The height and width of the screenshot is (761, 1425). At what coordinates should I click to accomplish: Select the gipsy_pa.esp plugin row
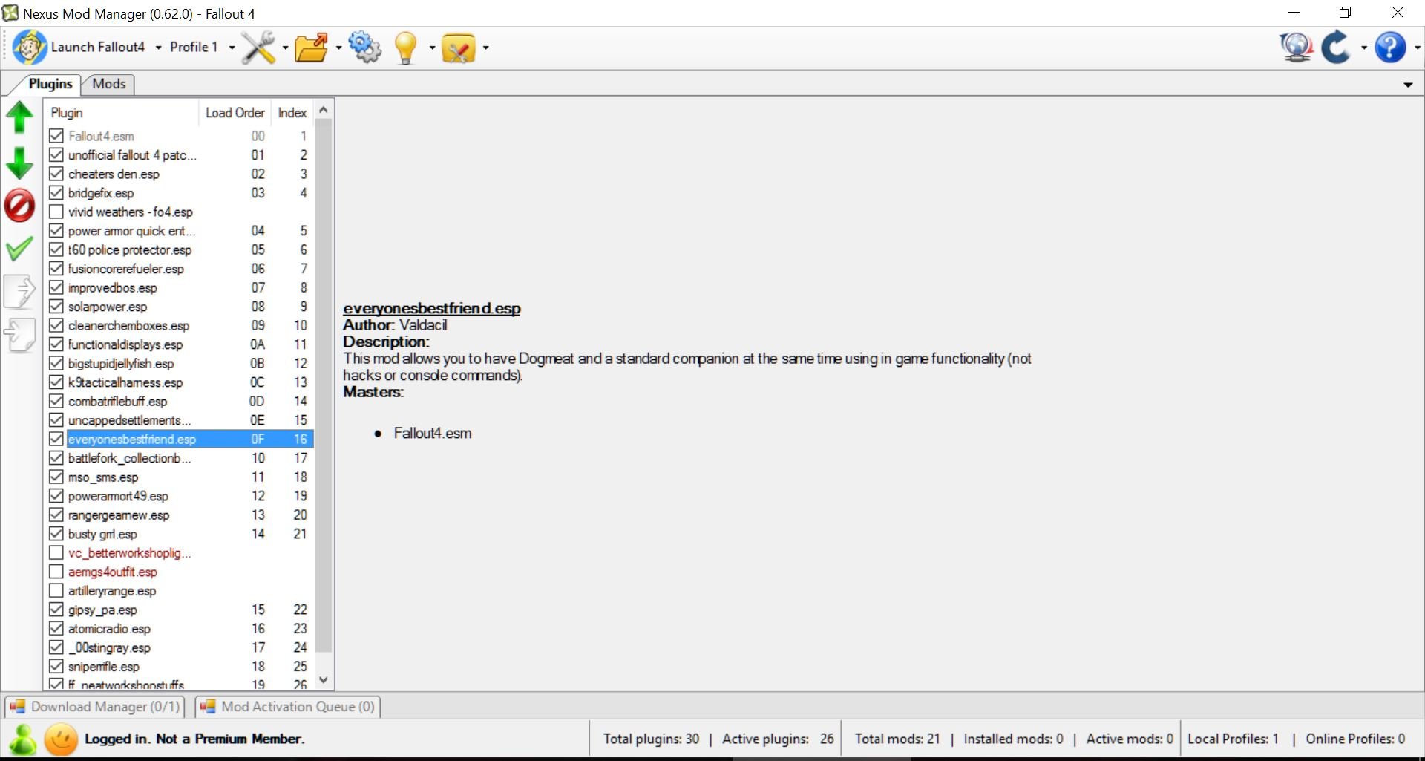coord(180,610)
